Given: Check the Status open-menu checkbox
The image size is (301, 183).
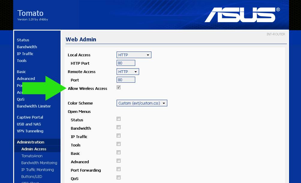Looking at the screenshot, I should (119, 119).
